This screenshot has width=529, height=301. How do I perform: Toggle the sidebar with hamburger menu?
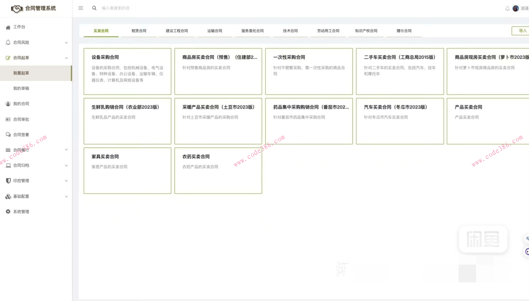click(x=80, y=8)
